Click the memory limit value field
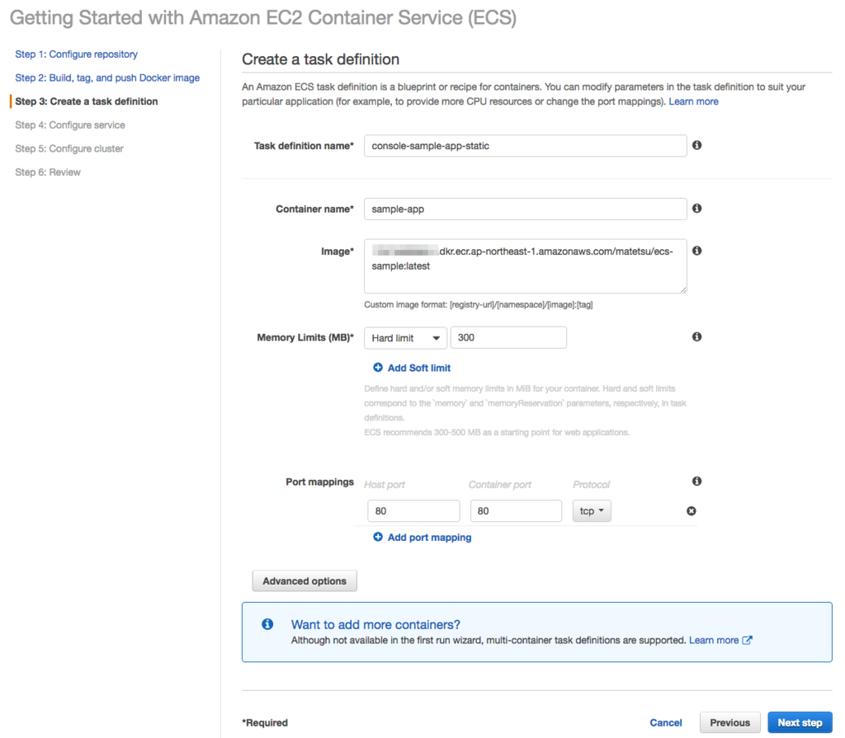 [508, 338]
